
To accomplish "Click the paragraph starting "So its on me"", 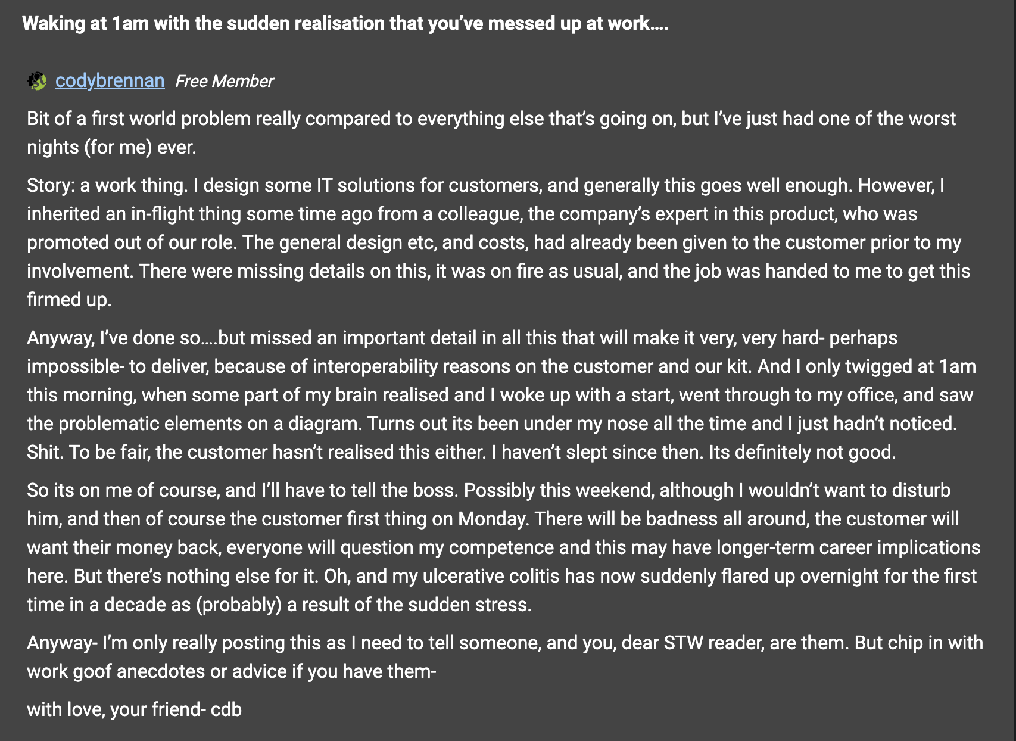I will pyautogui.click(x=503, y=547).
